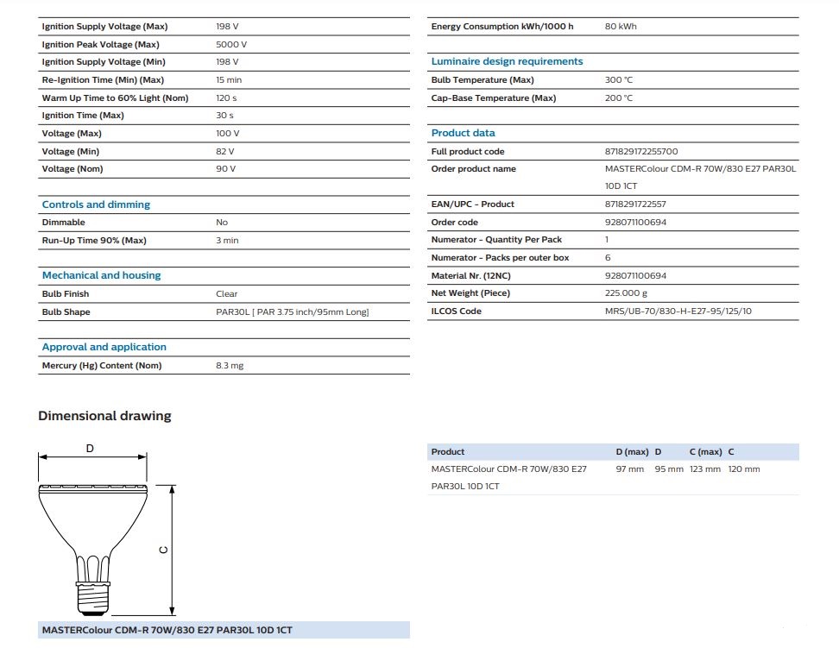Select the 'EAN/UPC - Product' label

click(473, 204)
